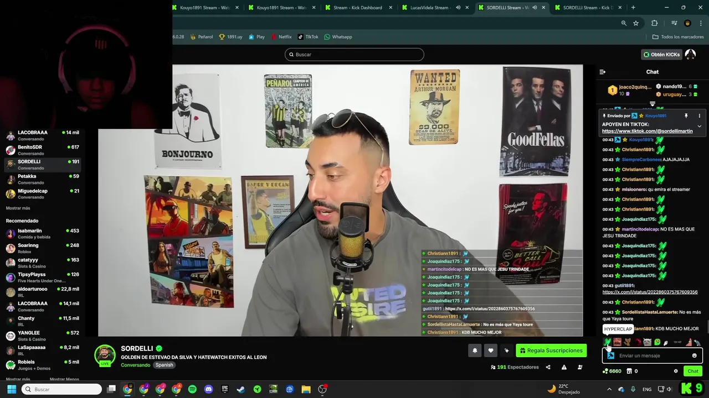Toggle stream notifications bell
709x398 pixels.
[x=475, y=350]
